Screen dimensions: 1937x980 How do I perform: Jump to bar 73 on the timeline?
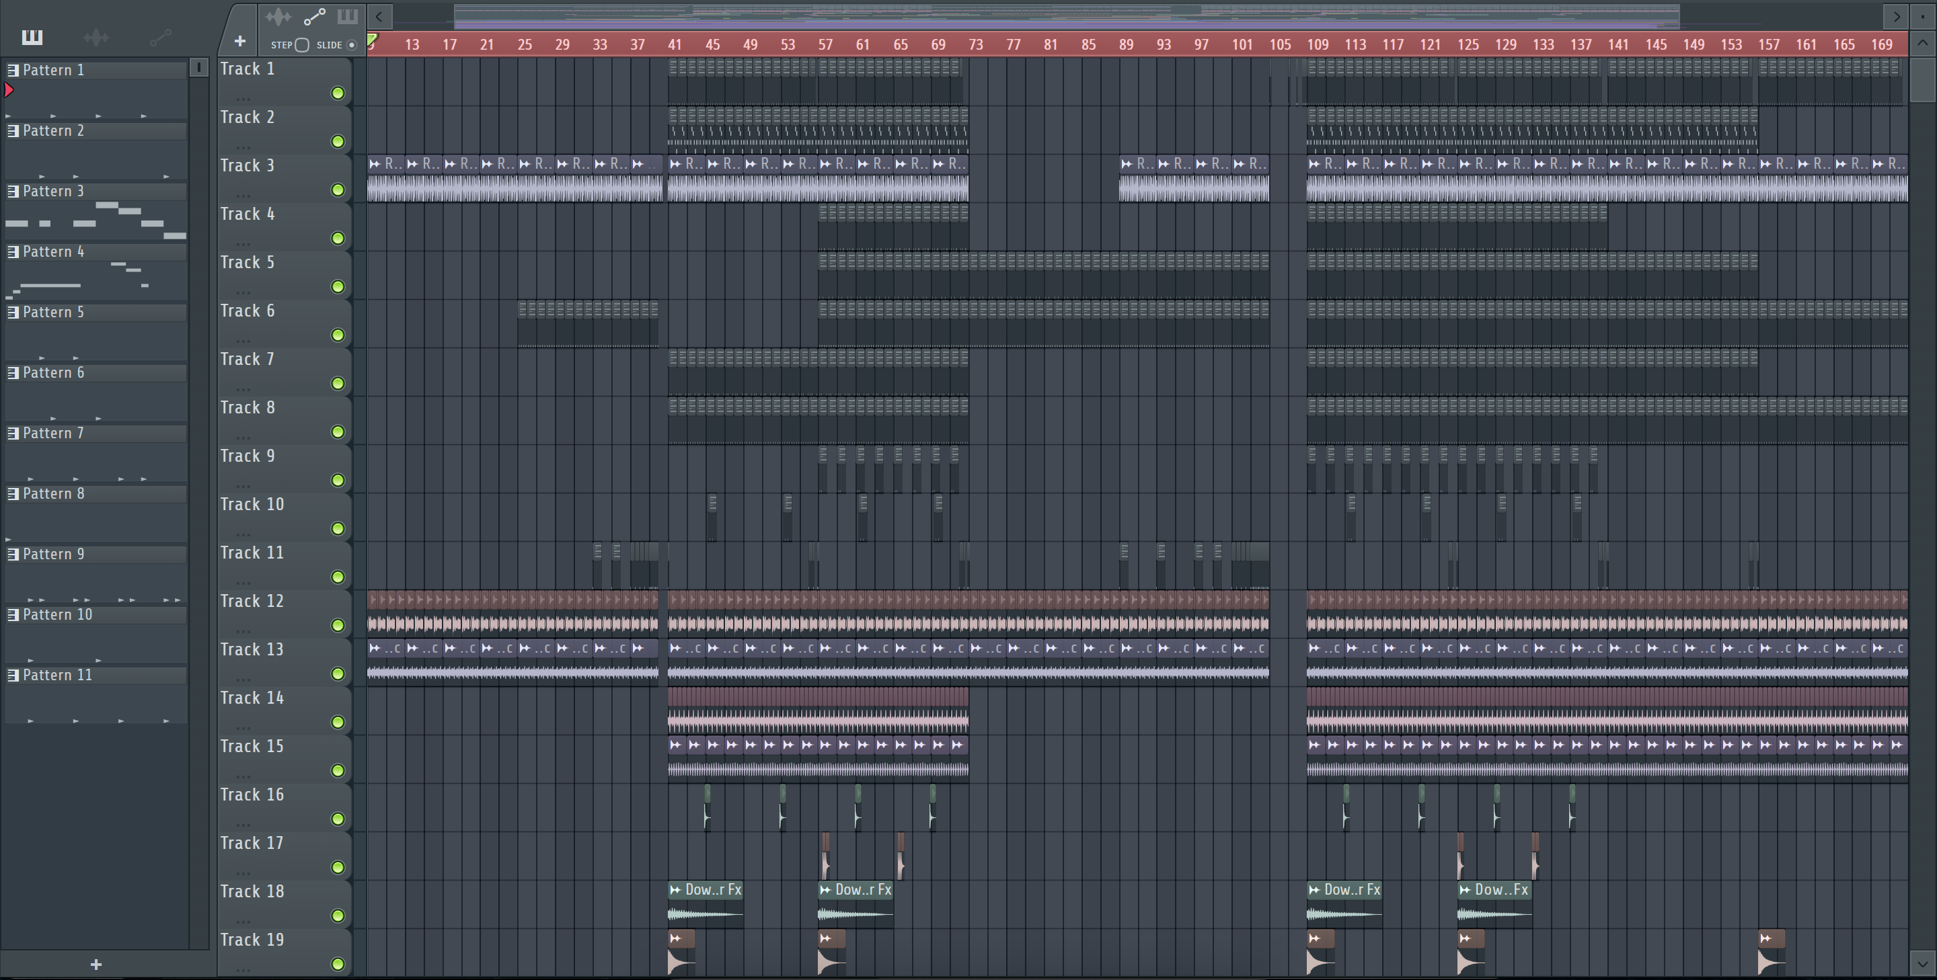pos(975,44)
